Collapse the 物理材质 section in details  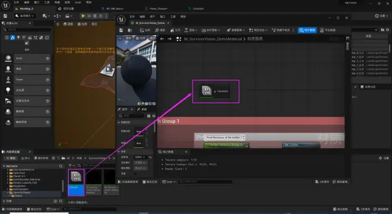coord(119,122)
